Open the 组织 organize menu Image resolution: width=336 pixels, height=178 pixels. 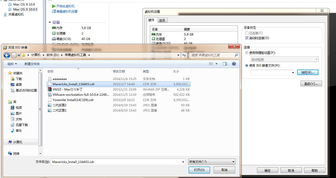pyautogui.click(x=12, y=64)
